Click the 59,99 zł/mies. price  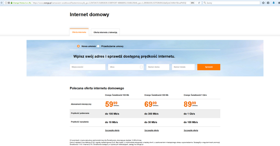pyautogui.click(x=112, y=104)
